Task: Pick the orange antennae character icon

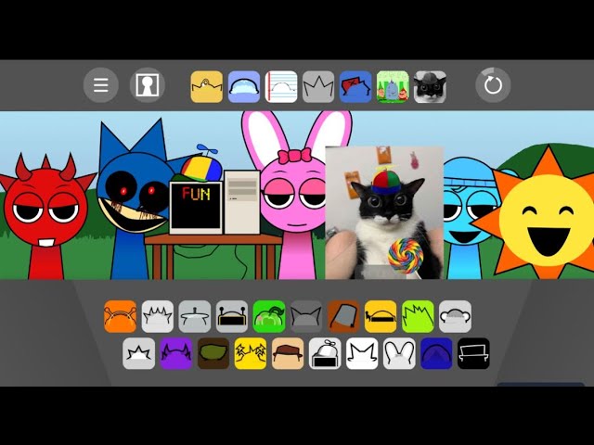Action: click(x=120, y=317)
